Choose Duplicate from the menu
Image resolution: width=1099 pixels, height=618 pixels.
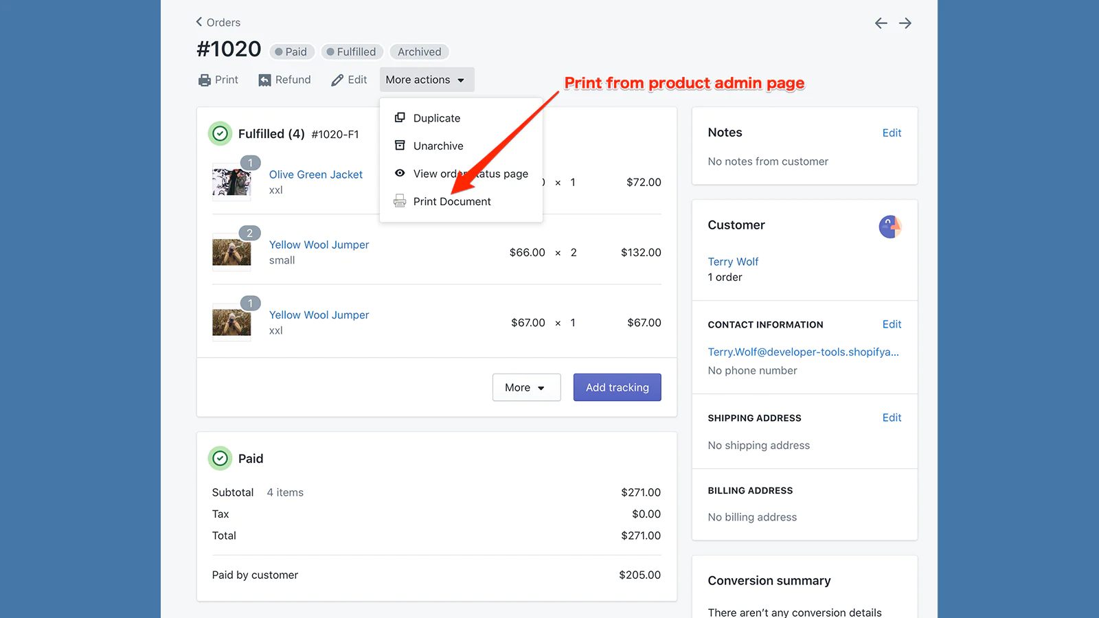pyautogui.click(x=461, y=118)
